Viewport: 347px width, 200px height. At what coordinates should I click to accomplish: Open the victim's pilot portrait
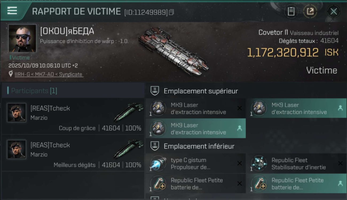coord(22,38)
